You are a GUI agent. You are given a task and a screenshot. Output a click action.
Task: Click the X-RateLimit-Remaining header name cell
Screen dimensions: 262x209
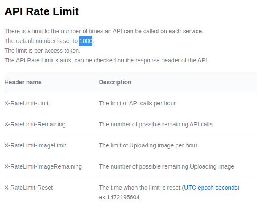click(35, 124)
